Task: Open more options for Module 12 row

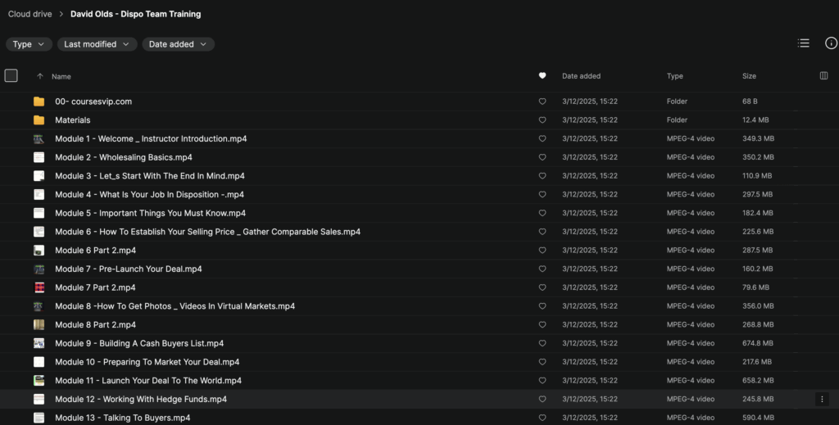Action: pyautogui.click(x=822, y=400)
